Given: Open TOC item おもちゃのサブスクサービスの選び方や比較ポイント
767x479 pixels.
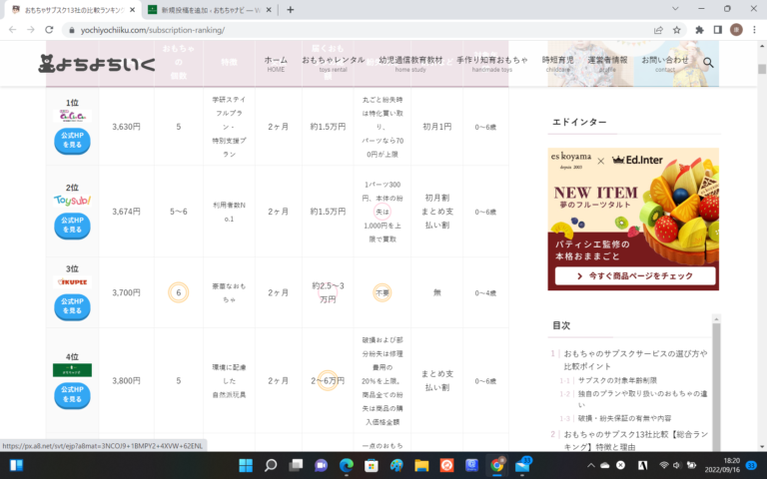Looking at the screenshot, I should pos(635,359).
